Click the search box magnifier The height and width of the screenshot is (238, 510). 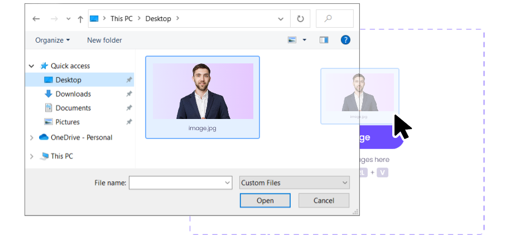329,18
